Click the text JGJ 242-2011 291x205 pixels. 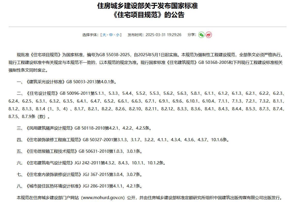click(88, 163)
